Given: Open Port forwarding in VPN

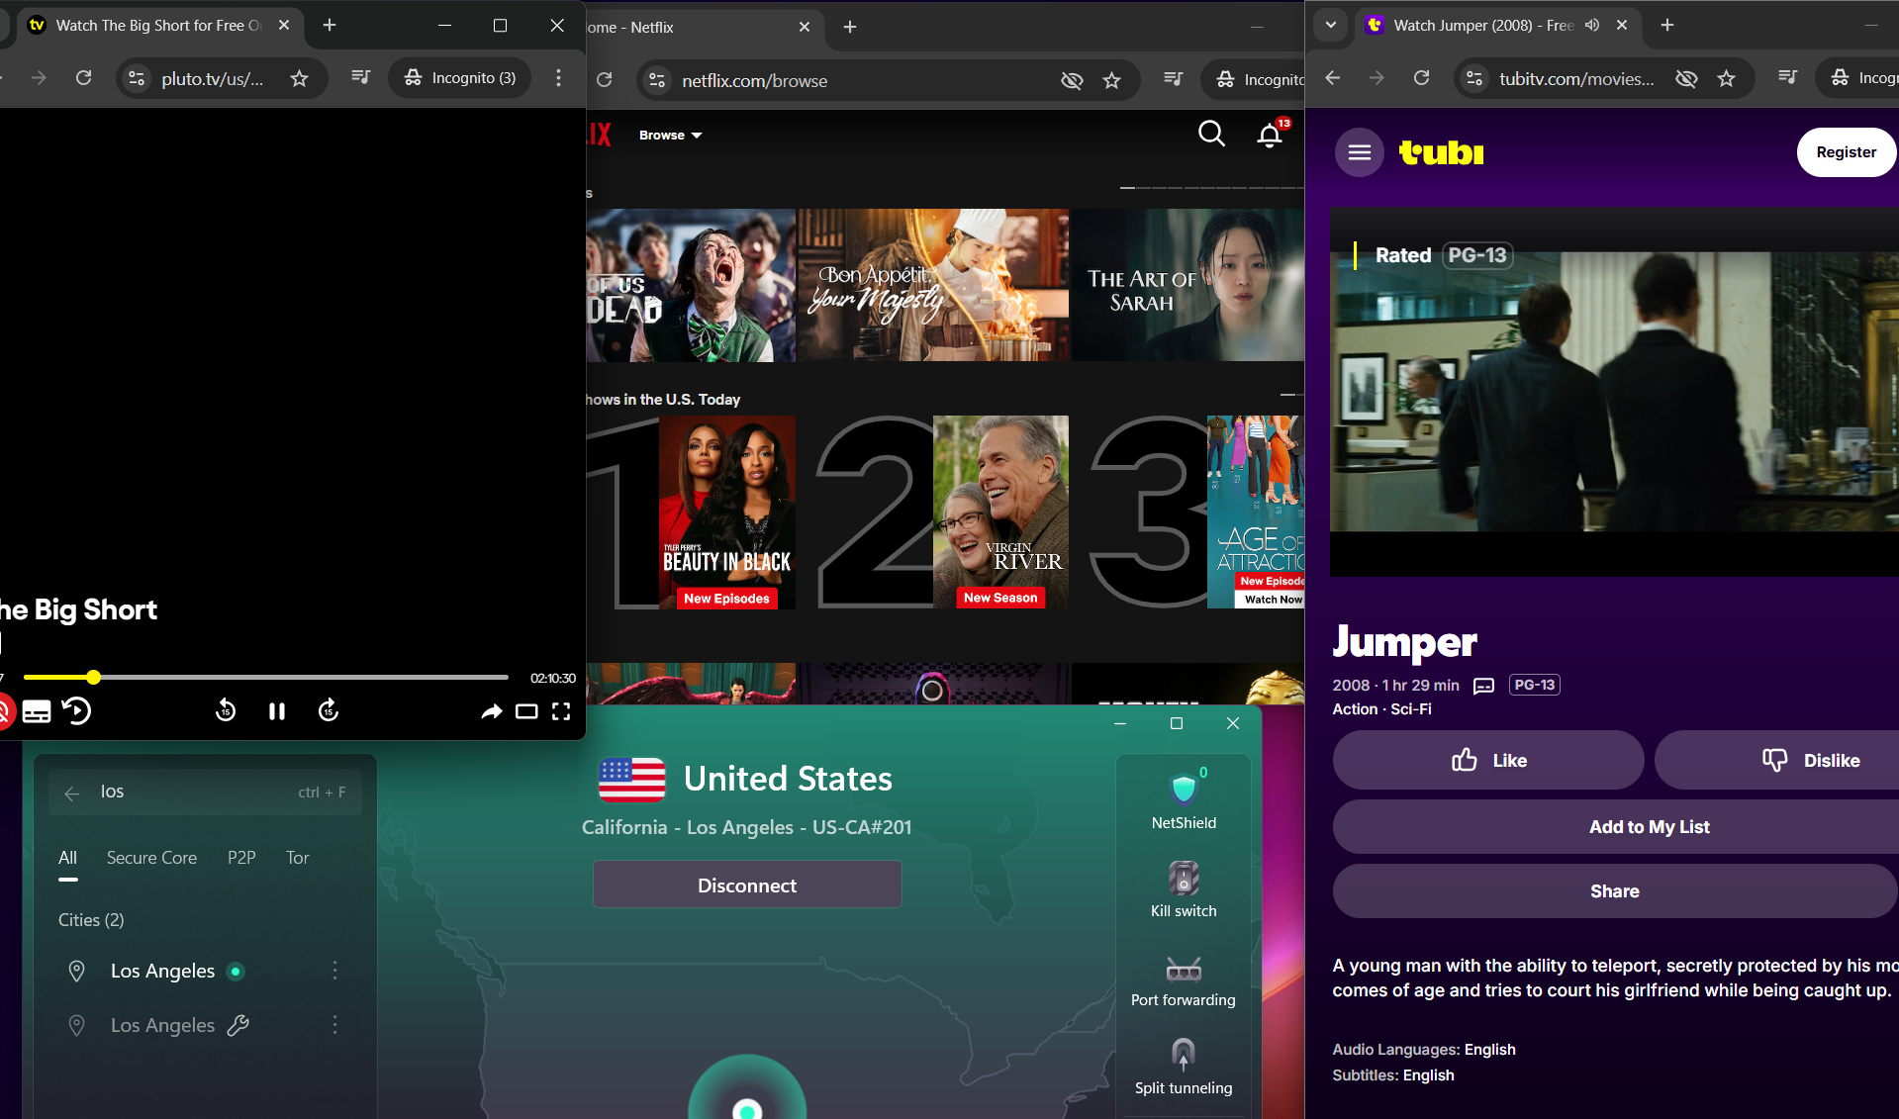Looking at the screenshot, I should point(1184,980).
